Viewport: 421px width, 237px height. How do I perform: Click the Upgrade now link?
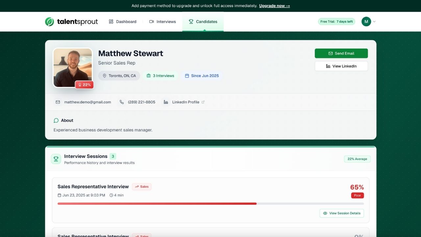pos(274,6)
